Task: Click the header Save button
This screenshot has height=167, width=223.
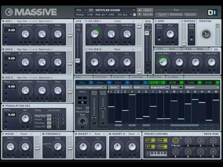Action: [x=148, y=10]
